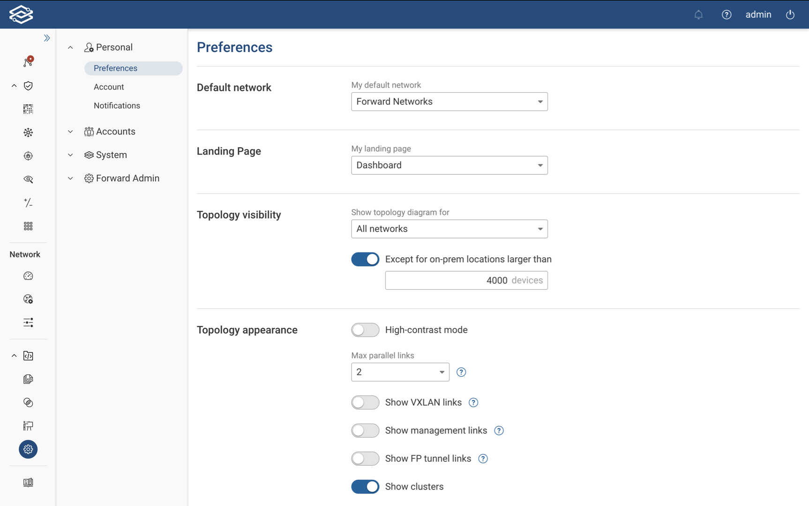The image size is (809, 506).
Task: Click help icon next to Max parallel links
Action: (x=461, y=372)
